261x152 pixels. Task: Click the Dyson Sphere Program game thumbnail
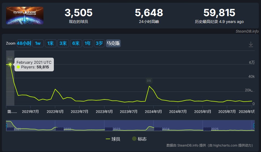pos(25,16)
